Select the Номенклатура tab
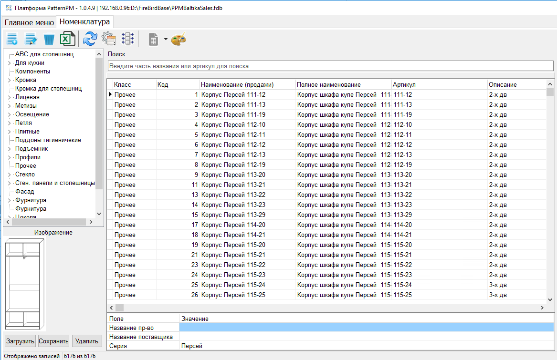The image size is (557, 360). click(84, 22)
